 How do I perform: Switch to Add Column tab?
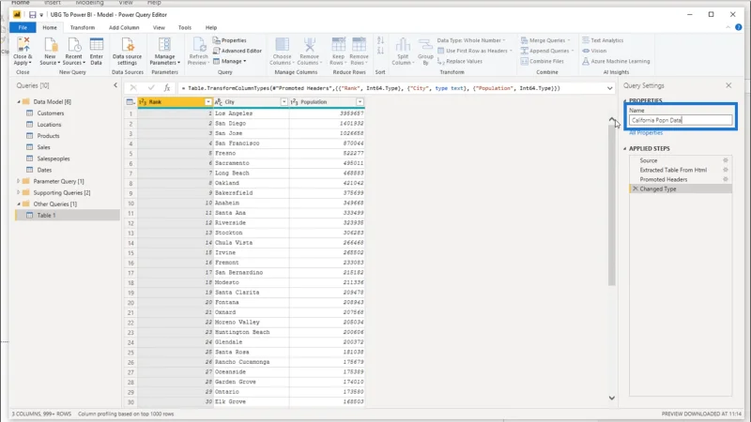[x=124, y=27]
